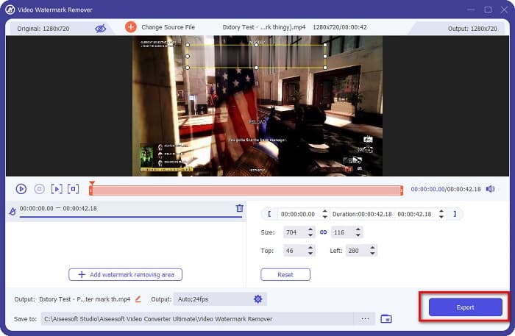This screenshot has height=336, width=515.
Task: Rename the output file with pencil icon
Action: [138, 299]
